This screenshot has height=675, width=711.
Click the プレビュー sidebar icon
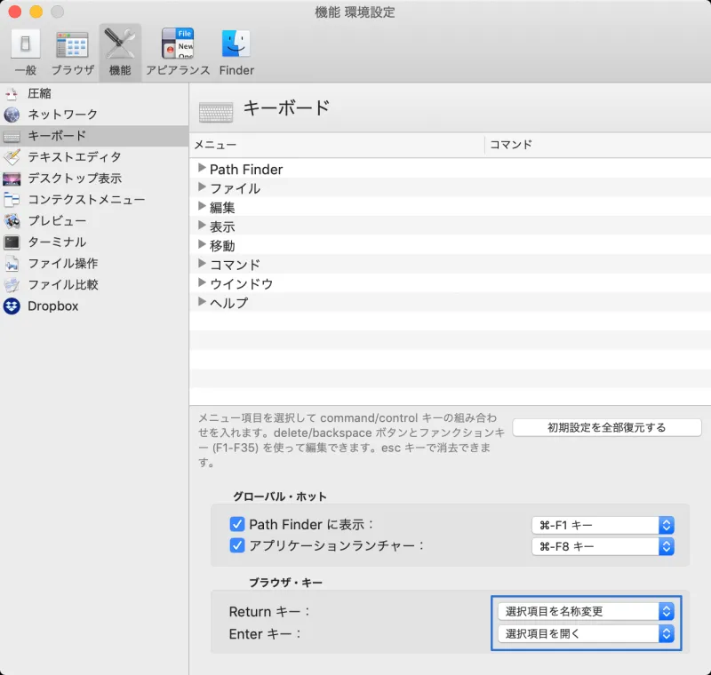pos(12,221)
